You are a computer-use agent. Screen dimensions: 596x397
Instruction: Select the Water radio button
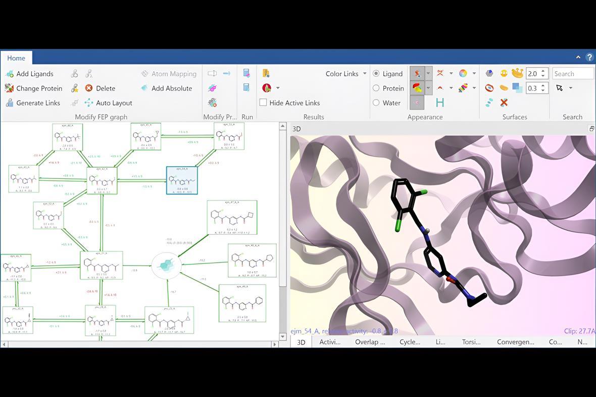pyautogui.click(x=376, y=103)
